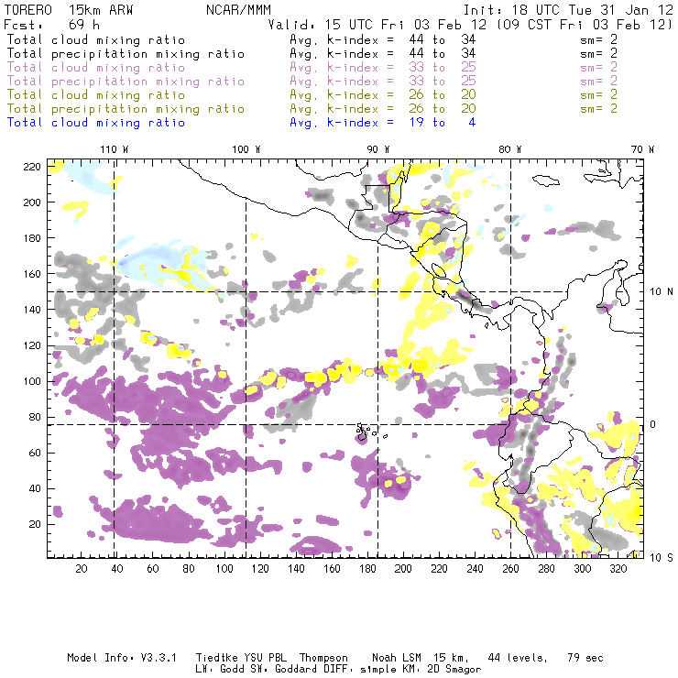Click the '100 W' longitude label
The image size is (678, 678).
[x=246, y=149]
